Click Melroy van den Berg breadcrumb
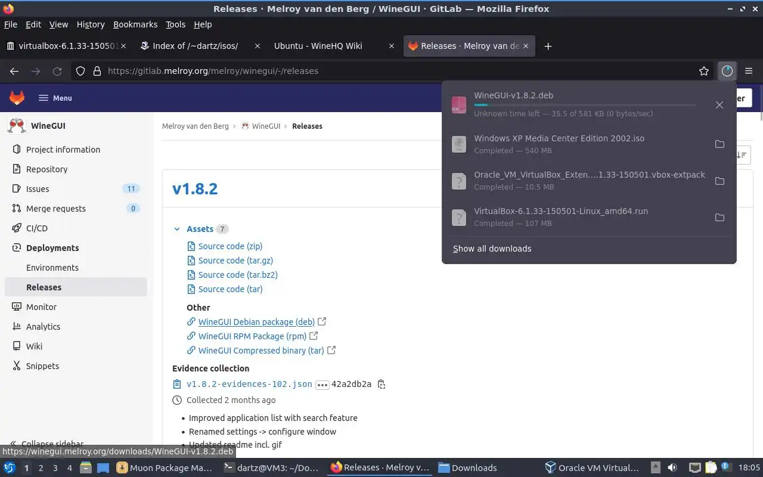The height and width of the screenshot is (477, 763). tap(196, 126)
